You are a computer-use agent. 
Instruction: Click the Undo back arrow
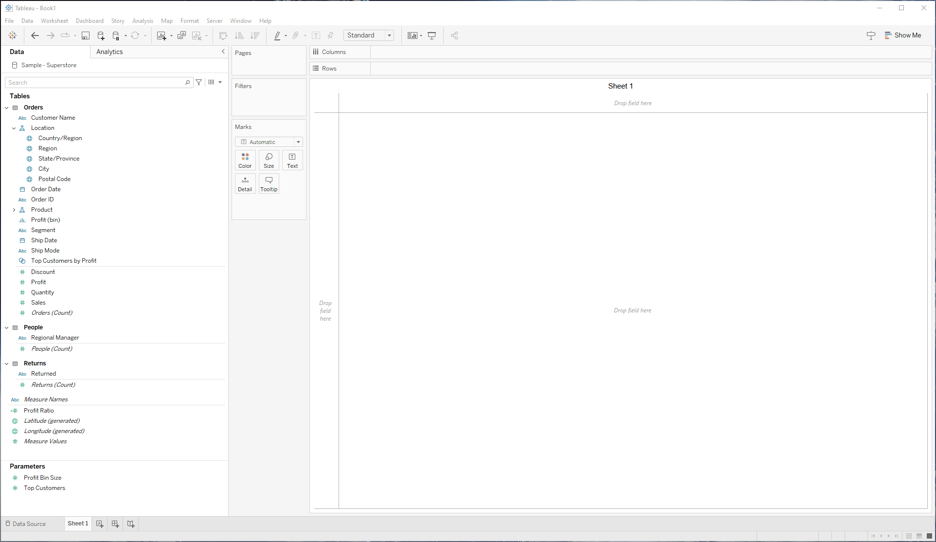[35, 36]
